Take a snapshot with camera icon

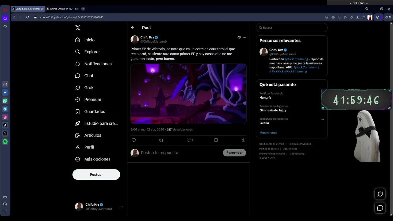pos(333,17)
